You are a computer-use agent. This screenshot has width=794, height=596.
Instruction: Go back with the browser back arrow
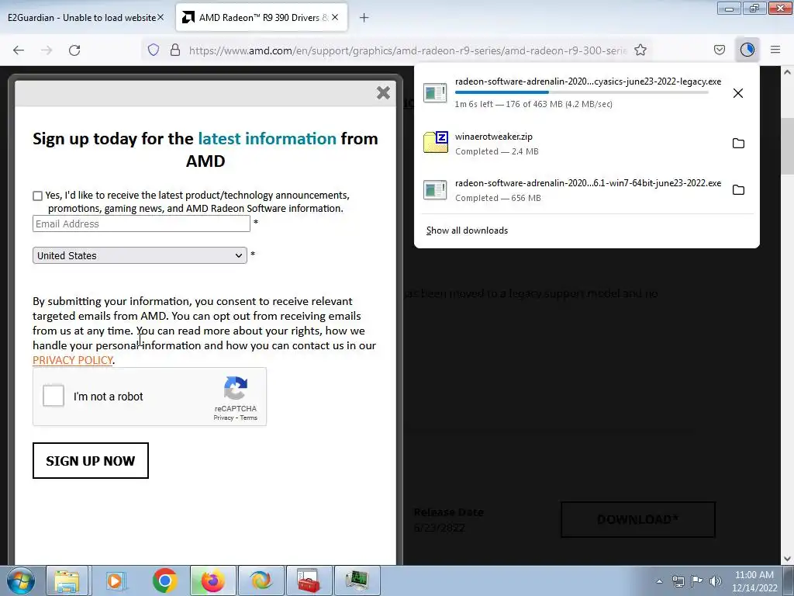click(19, 50)
